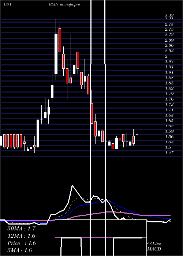This screenshot has height=256, width=183.
Task: Select the 1.68 price label
Action: tap(169, 115)
